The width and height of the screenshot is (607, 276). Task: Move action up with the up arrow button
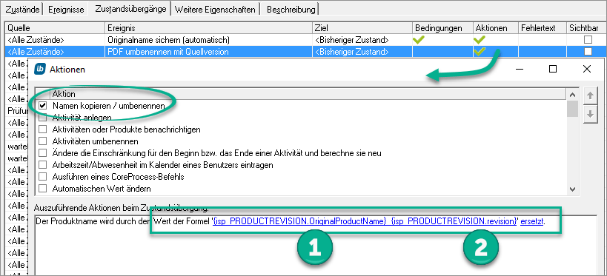point(590,96)
